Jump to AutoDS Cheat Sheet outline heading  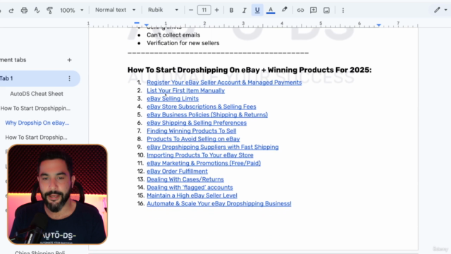pyautogui.click(x=37, y=94)
